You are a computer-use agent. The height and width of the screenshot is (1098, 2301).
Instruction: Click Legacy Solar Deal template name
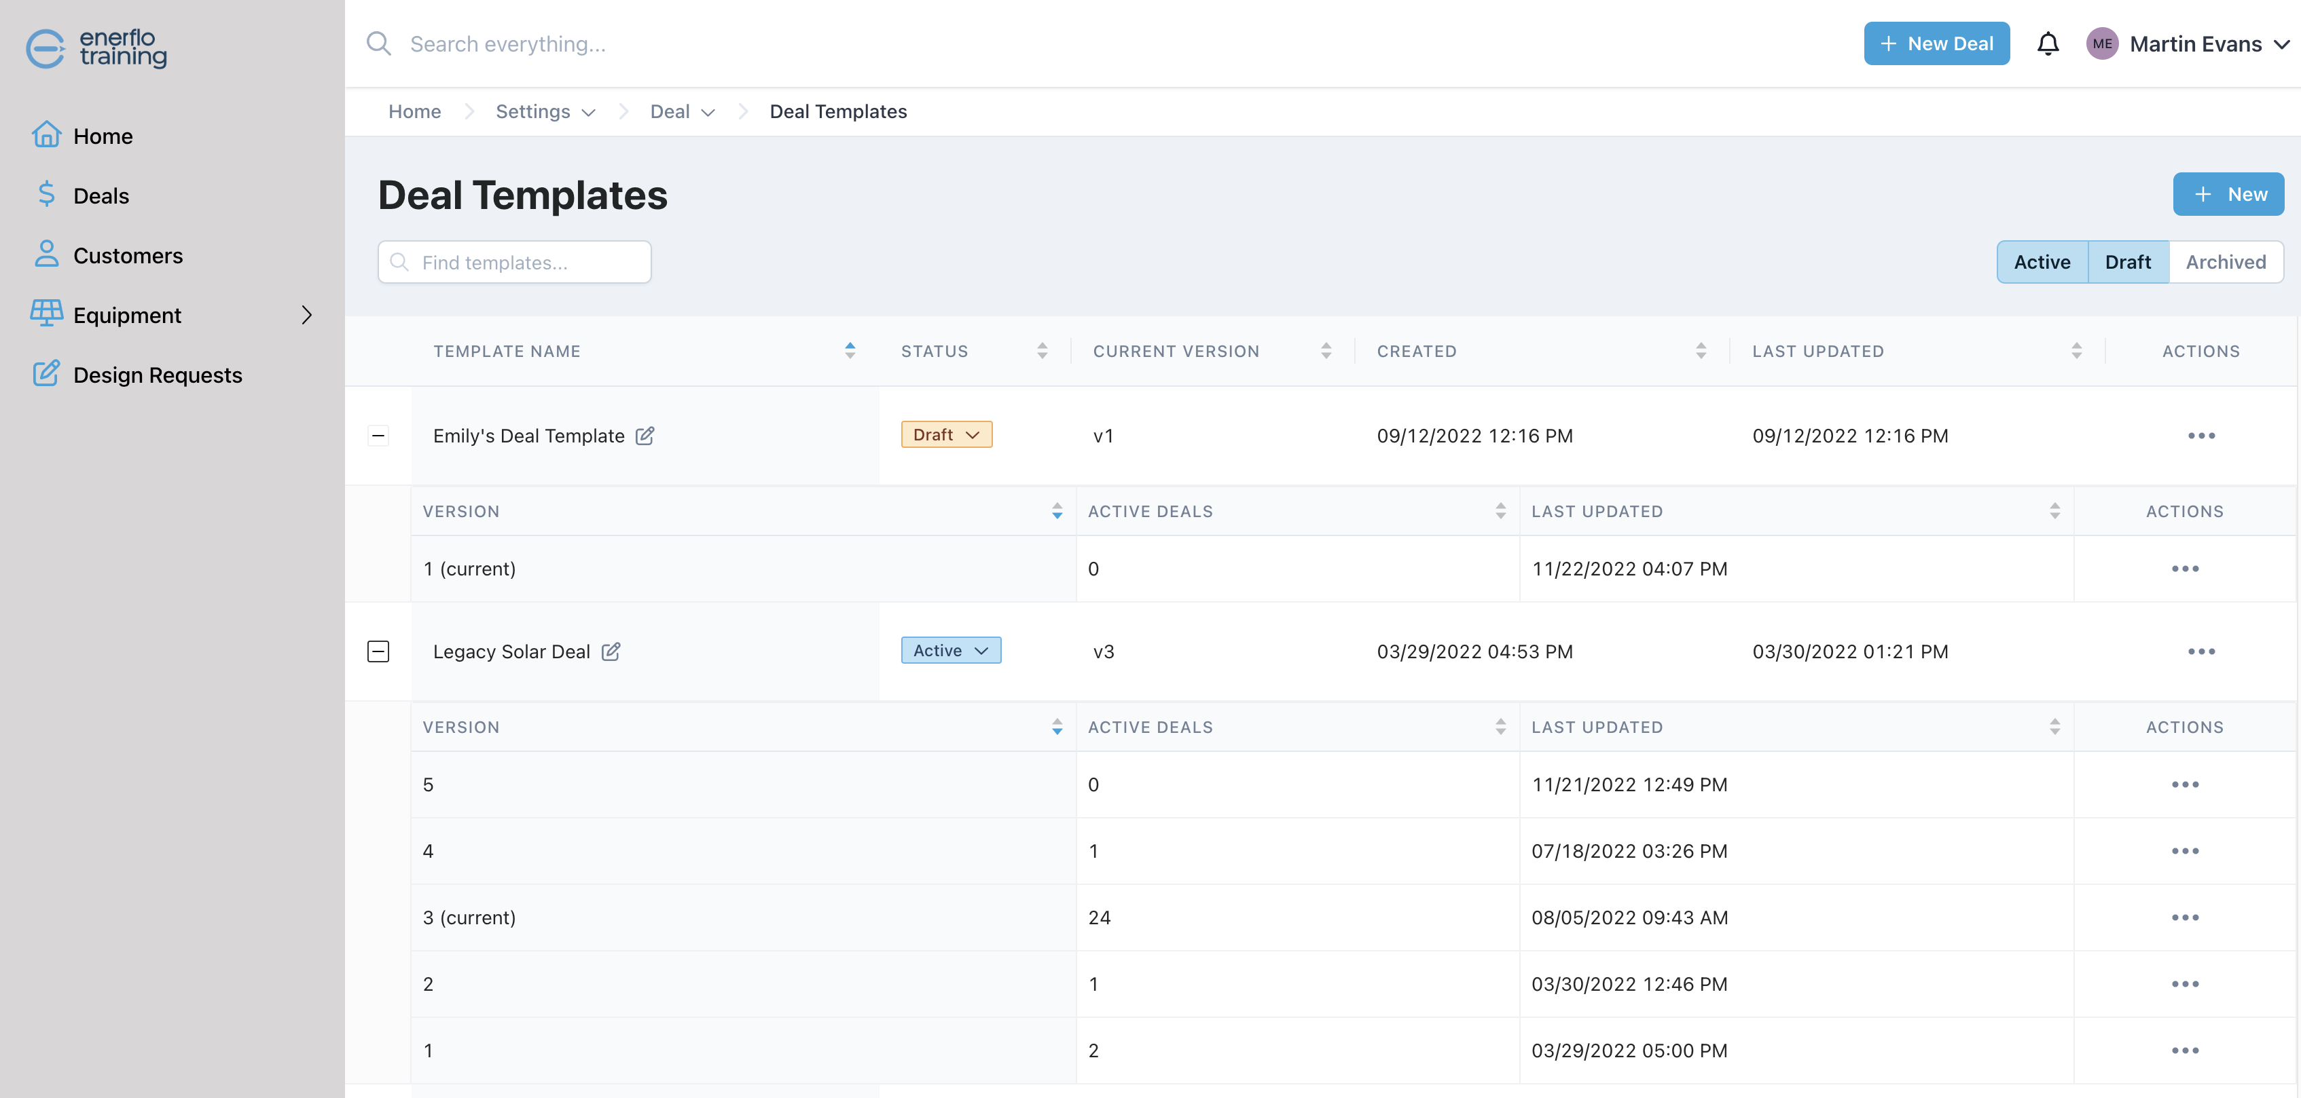coord(511,651)
